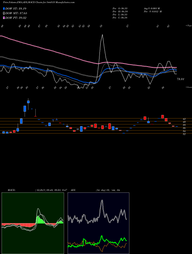Click the white DOW MT legend swatch
The height and width of the screenshot is (254, 192).
(x=4, y=13)
